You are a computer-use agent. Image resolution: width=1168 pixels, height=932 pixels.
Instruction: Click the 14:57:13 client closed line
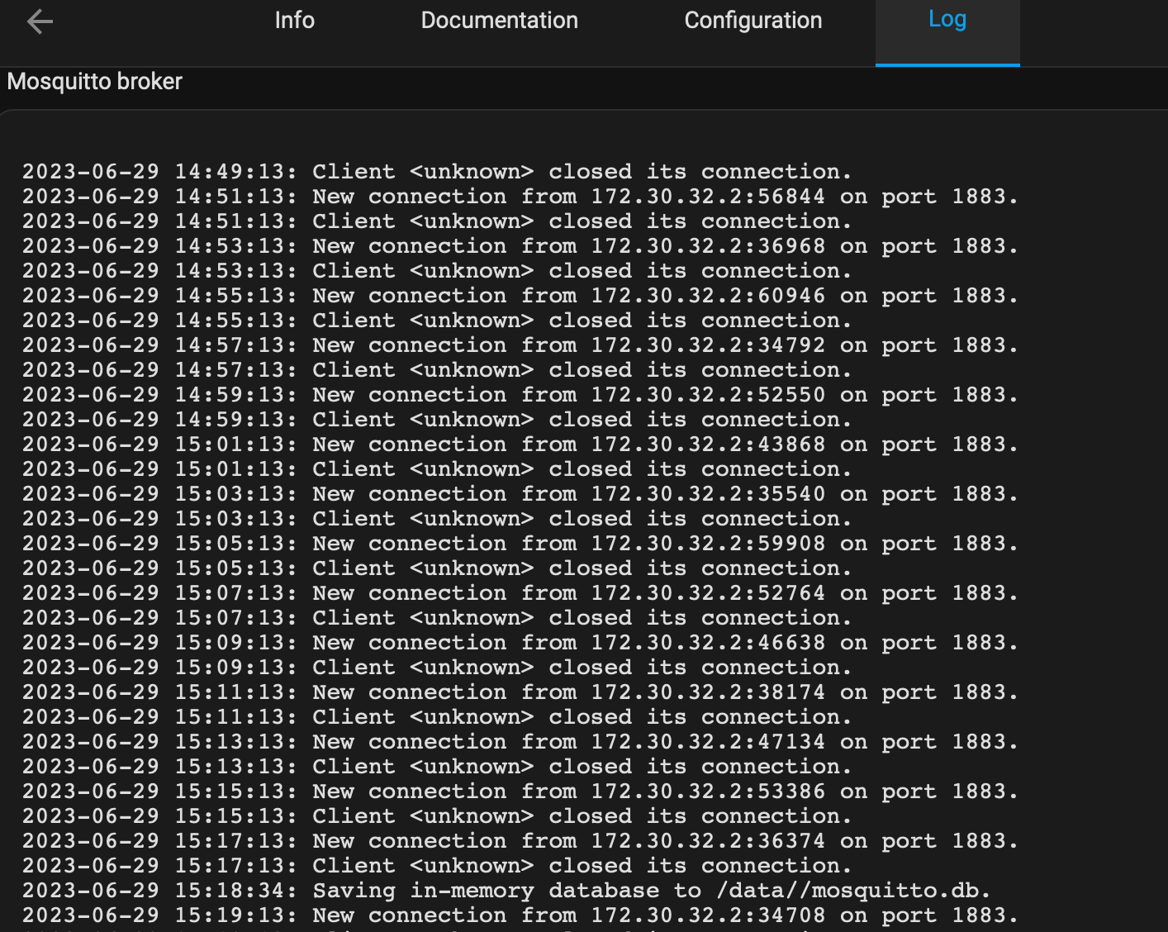(437, 370)
